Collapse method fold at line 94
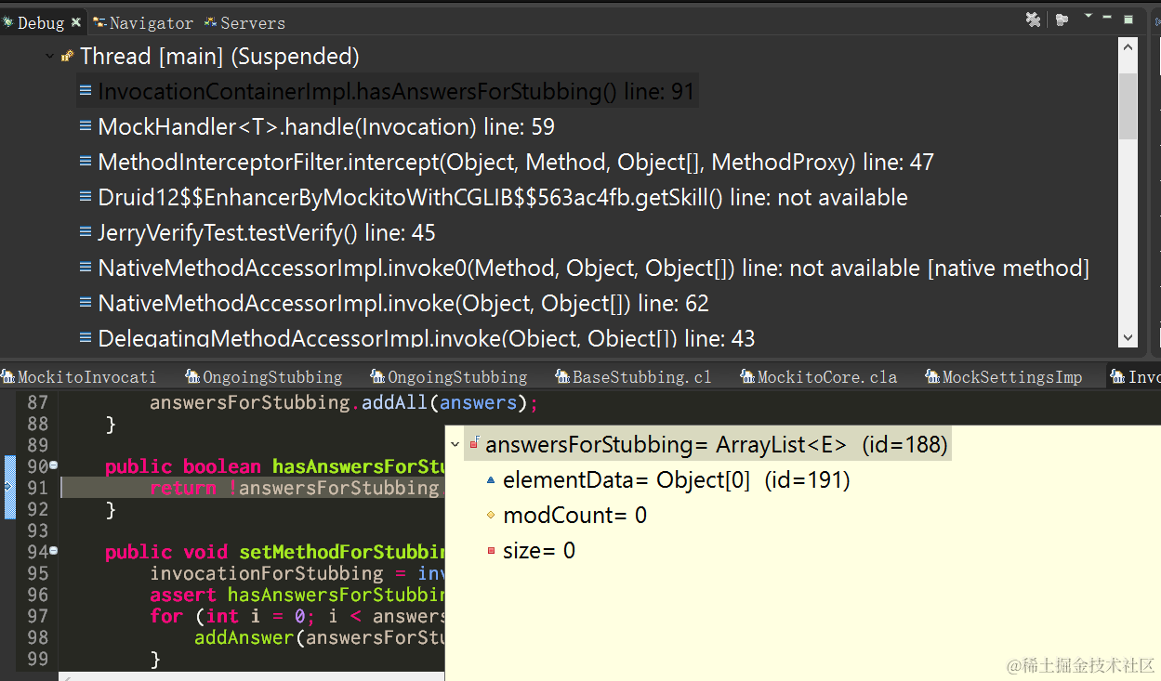Viewport: 1161px width, 681px height. pos(53,550)
